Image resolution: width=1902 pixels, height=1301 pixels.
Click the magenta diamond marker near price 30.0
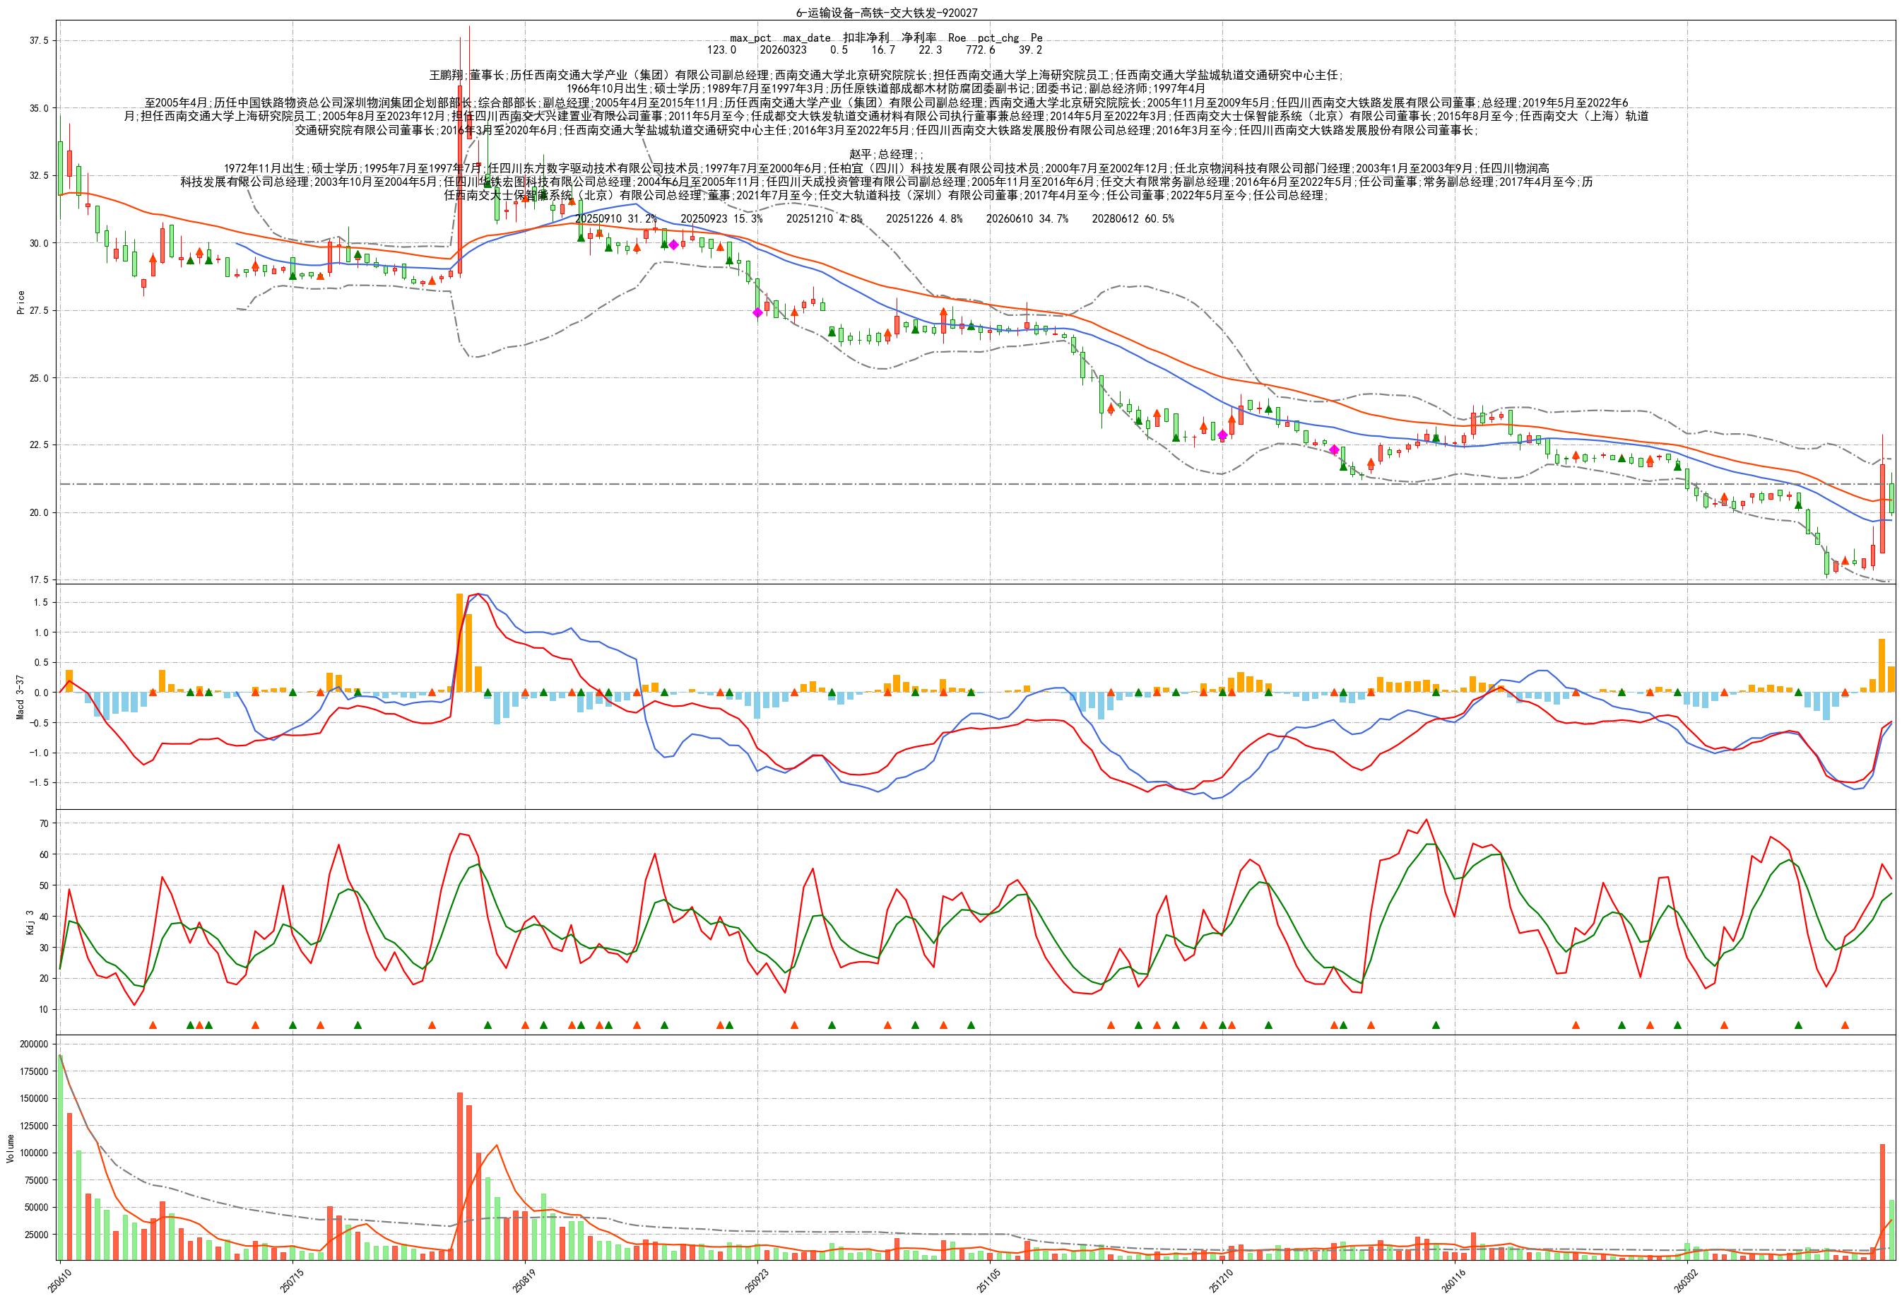(x=673, y=245)
